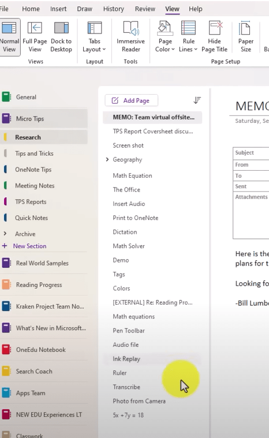Switch to Normal View
269x438 pixels.
(x=10, y=37)
